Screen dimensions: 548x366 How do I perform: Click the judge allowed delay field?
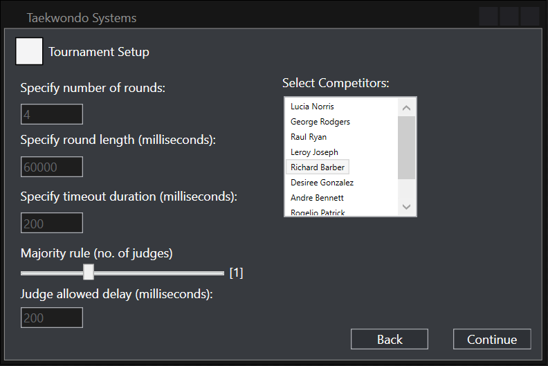click(x=52, y=318)
